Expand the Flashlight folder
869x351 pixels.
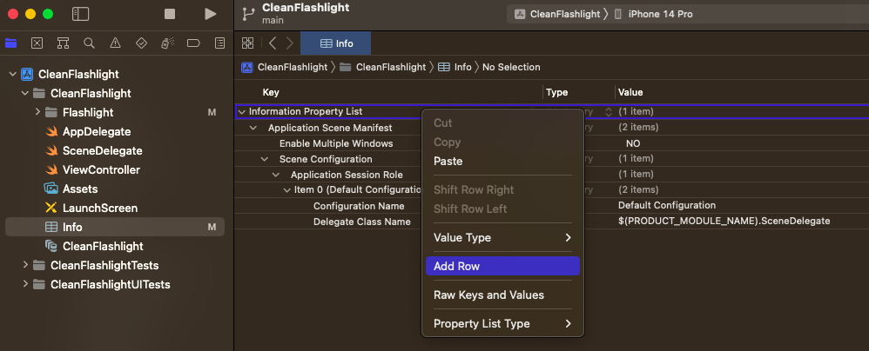[37, 112]
